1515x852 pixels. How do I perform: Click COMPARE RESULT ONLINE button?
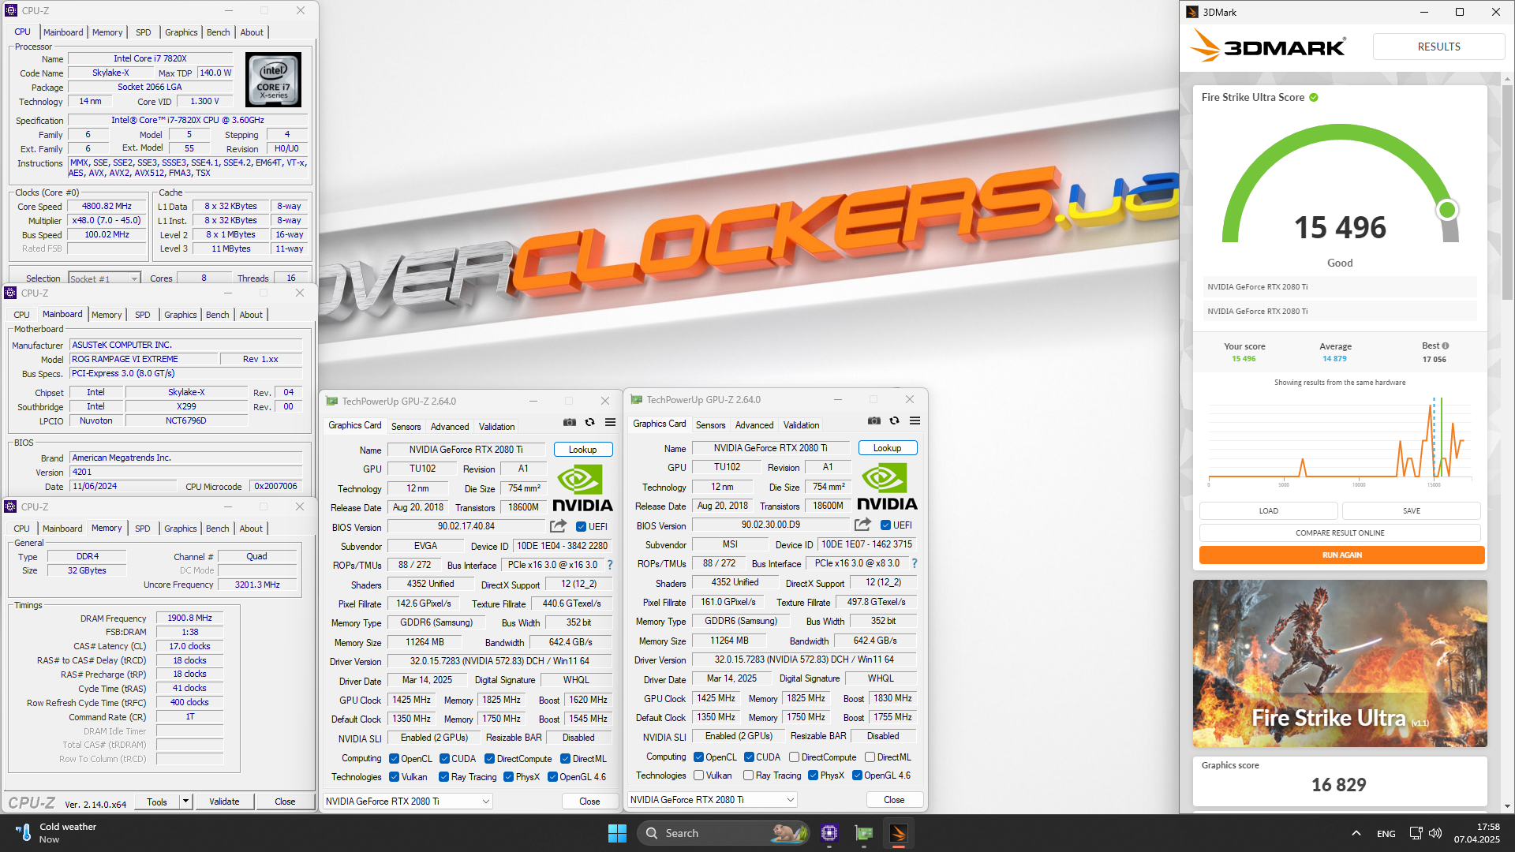pyautogui.click(x=1340, y=533)
